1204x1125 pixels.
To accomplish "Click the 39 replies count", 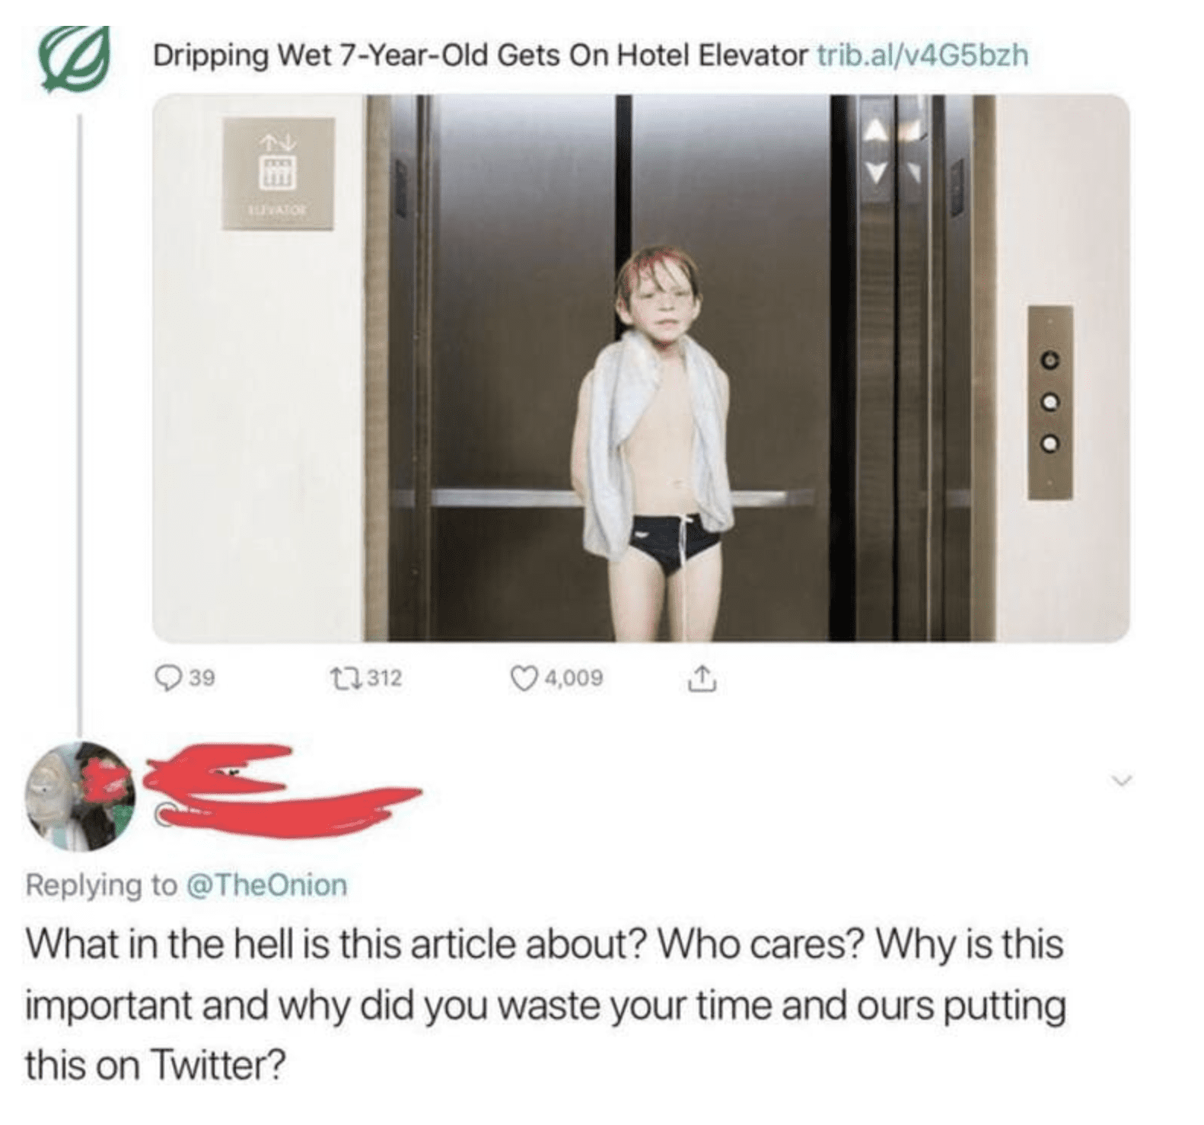I will [x=202, y=677].
